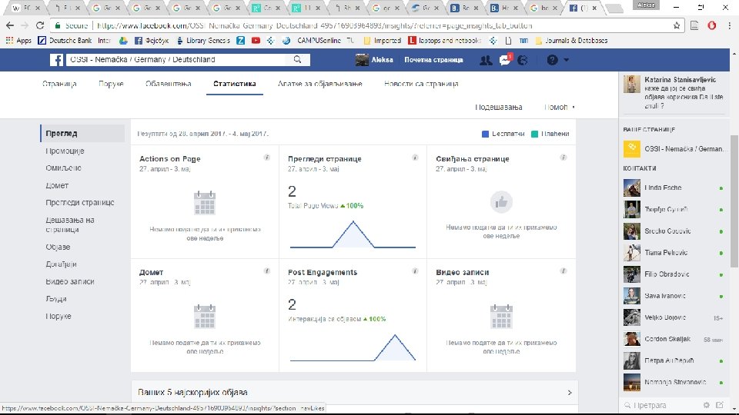Open the globe notifications icon
Image resolution: width=739 pixels, height=415 pixels.
tap(523, 60)
